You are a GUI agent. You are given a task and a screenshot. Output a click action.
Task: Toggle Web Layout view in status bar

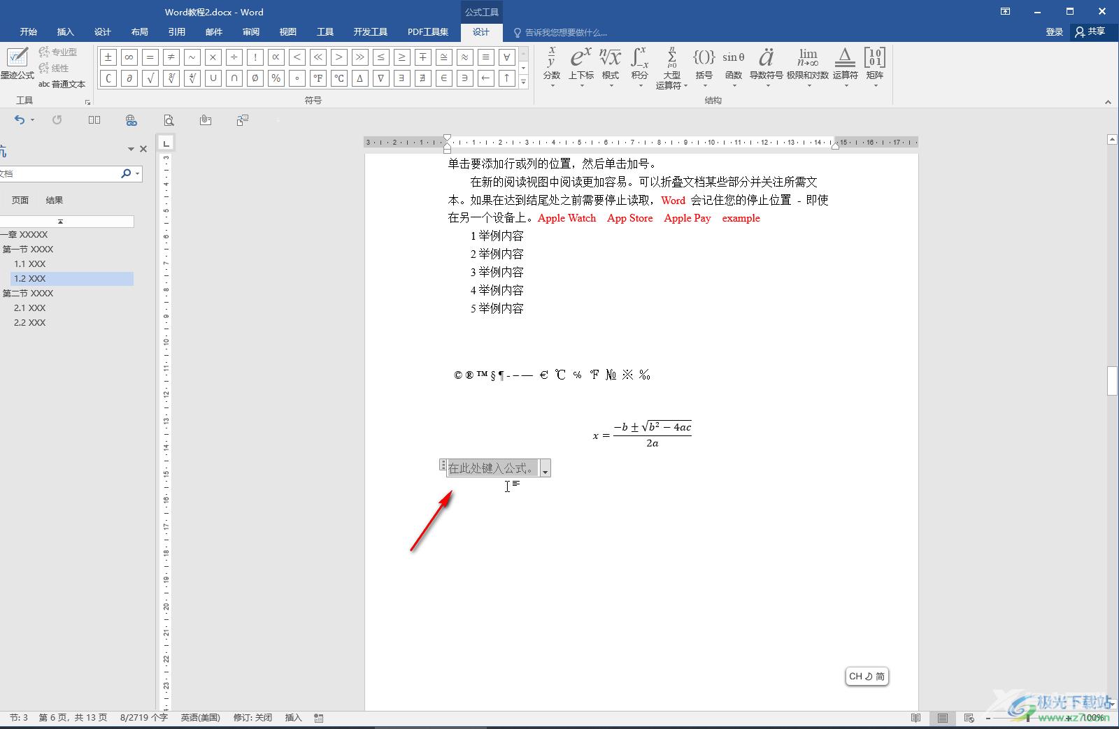click(969, 718)
